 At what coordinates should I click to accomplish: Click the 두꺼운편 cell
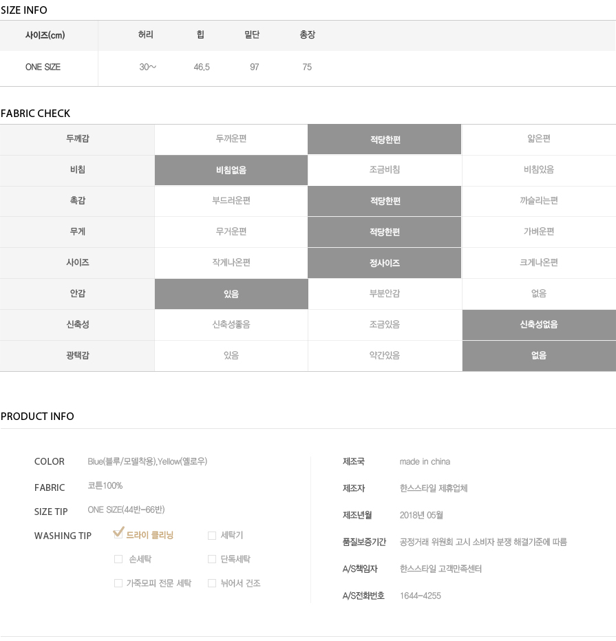[x=231, y=138]
